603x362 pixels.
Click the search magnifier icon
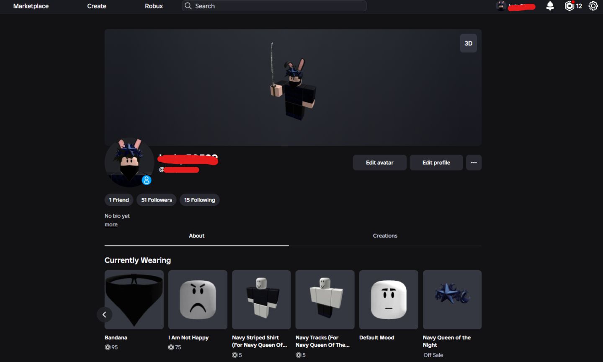[x=188, y=6]
